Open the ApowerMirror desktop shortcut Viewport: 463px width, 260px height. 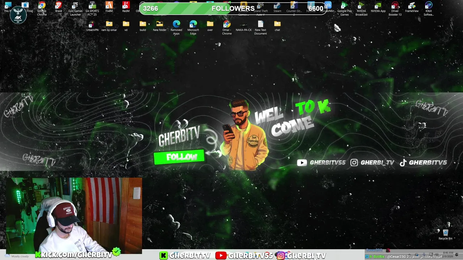(328, 7)
